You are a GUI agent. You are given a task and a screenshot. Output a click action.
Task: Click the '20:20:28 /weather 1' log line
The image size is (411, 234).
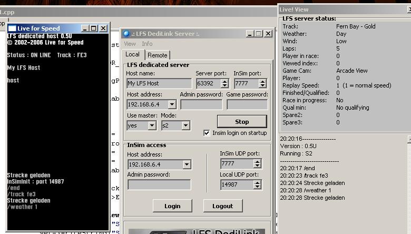pyautogui.click(x=306, y=190)
